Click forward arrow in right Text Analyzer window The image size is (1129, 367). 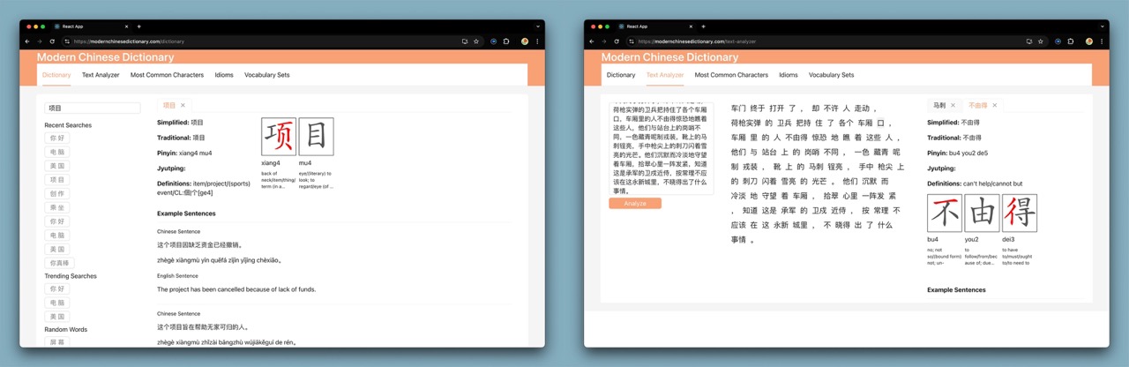[x=604, y=41]
